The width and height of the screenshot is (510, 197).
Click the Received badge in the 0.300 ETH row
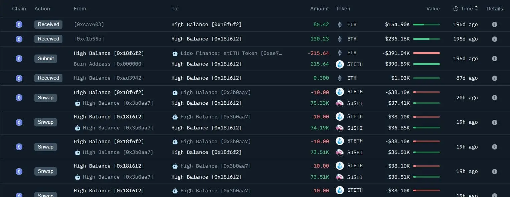pyautogui.click(x=48, y=78)
